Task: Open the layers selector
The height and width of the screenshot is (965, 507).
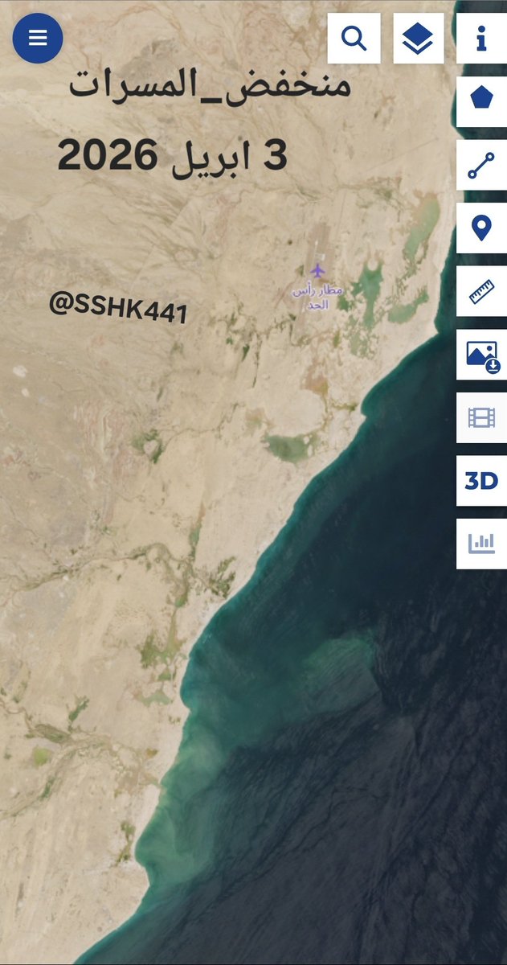Action: pos(419,38)
